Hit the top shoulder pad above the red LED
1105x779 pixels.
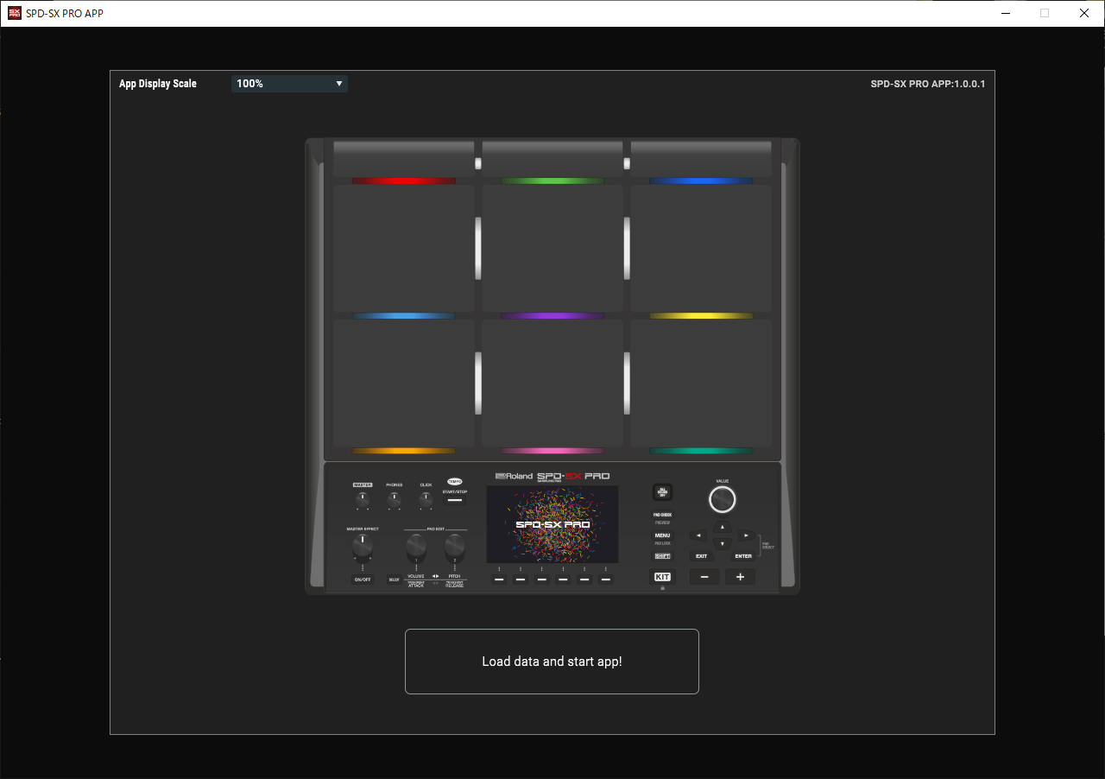pos(403,159)
